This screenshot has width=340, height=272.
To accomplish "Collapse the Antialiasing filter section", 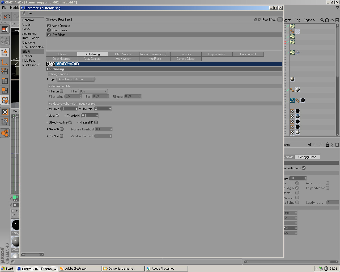I will point(50,86).
